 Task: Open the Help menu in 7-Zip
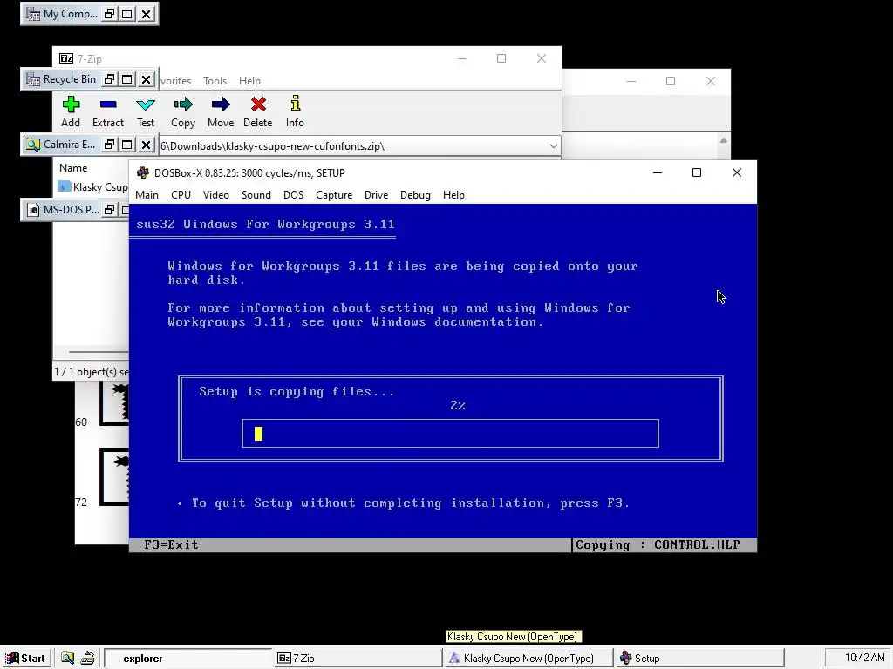249,81
